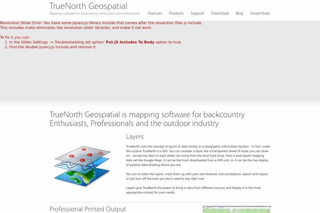Click the paragraph starting 'You can re-order the layers'
This screenshot has height=213, width=320.
click(197, 176)
